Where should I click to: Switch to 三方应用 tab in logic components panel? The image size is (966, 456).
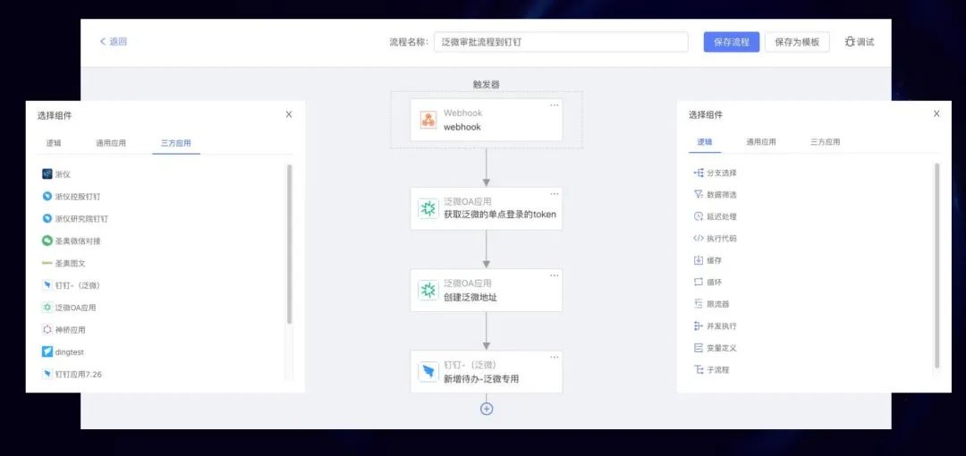click(x=825, y=142)
